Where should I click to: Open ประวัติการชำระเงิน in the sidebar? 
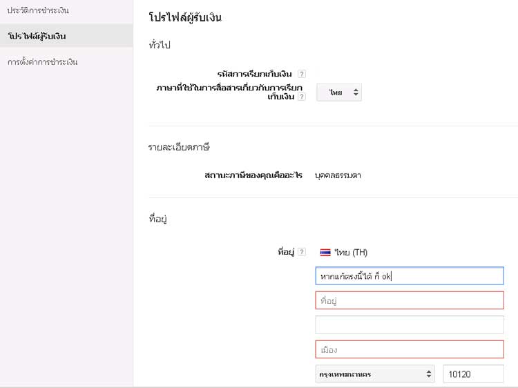click(38, 11)
